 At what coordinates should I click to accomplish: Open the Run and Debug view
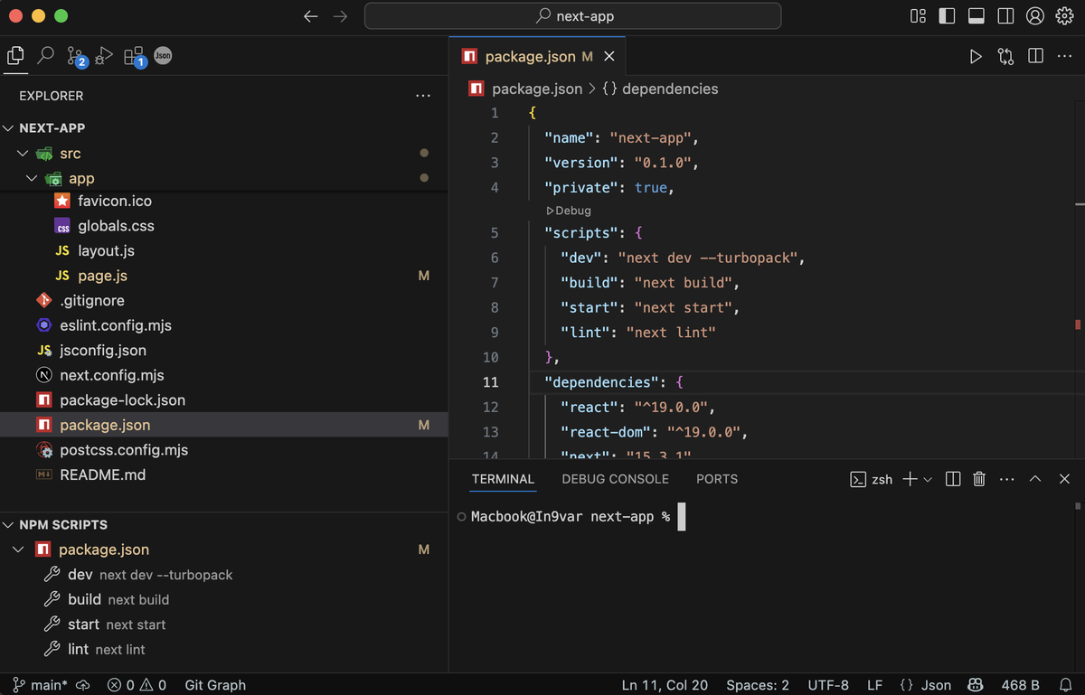pyautogui.click(x=104, y=56)
